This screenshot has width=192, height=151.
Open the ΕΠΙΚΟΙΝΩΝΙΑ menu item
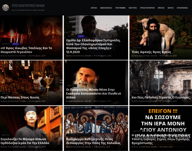point(182,8)
